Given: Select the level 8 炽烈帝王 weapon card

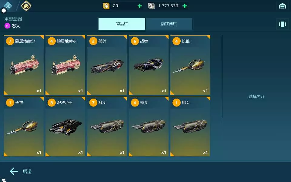Looking at the screenshot, I should pos(65,126).
